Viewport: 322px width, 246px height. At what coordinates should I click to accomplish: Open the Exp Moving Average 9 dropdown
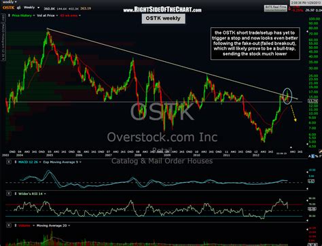(x=80, y=162)
